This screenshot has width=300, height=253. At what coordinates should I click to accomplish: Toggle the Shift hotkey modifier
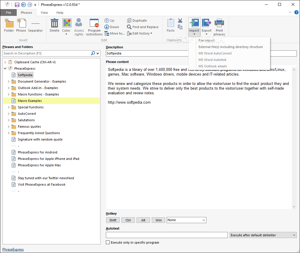pos(113,220)
